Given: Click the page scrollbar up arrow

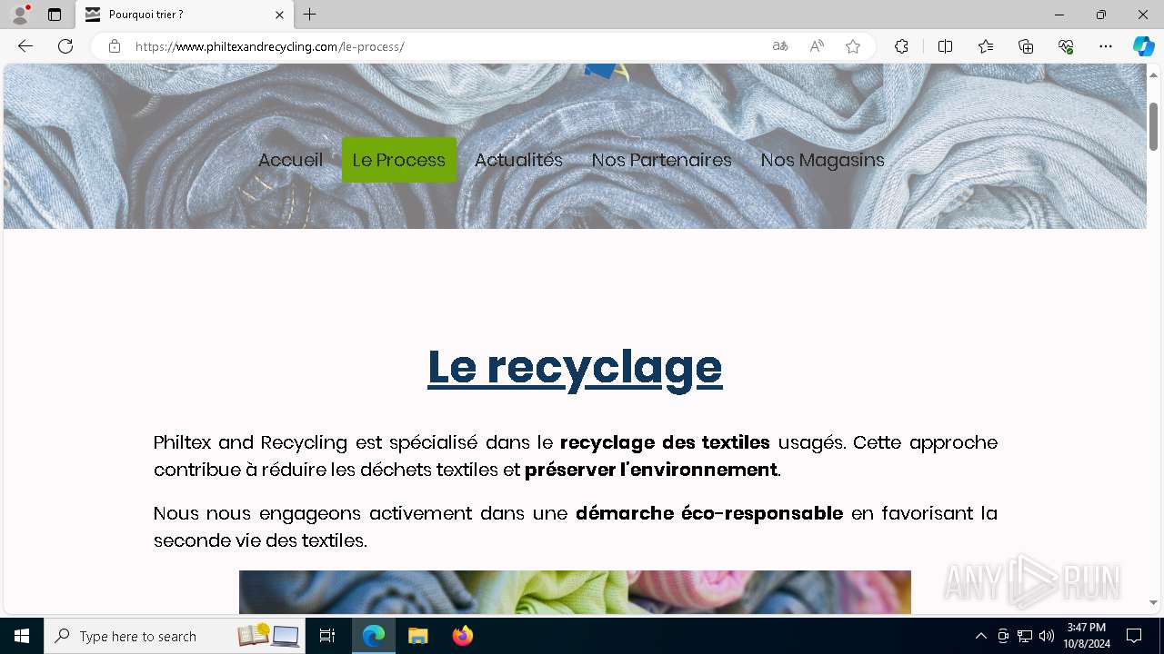Looking at the screenshot, I should [1153, 74].
